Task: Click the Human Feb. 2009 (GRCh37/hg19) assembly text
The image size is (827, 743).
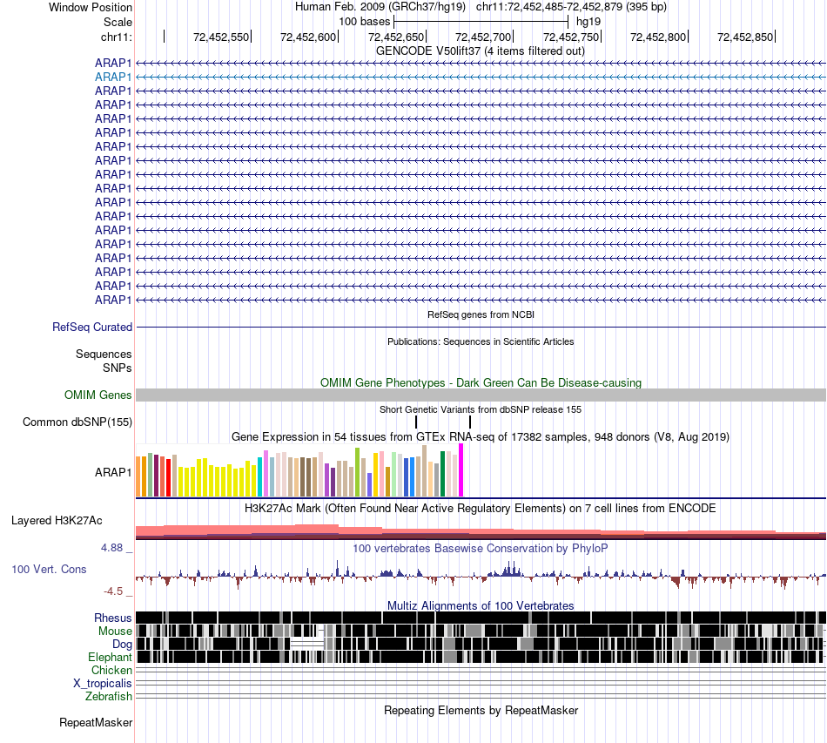Action: pyautogui.click(x=380, y=7)
